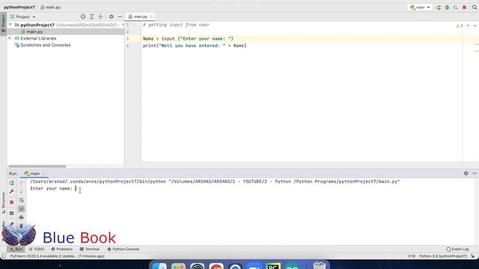Open run configuration wrench icon

pos(12,191)
